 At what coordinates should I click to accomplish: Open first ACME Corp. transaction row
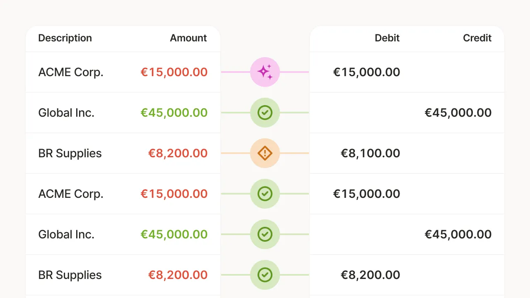[123, 72]
